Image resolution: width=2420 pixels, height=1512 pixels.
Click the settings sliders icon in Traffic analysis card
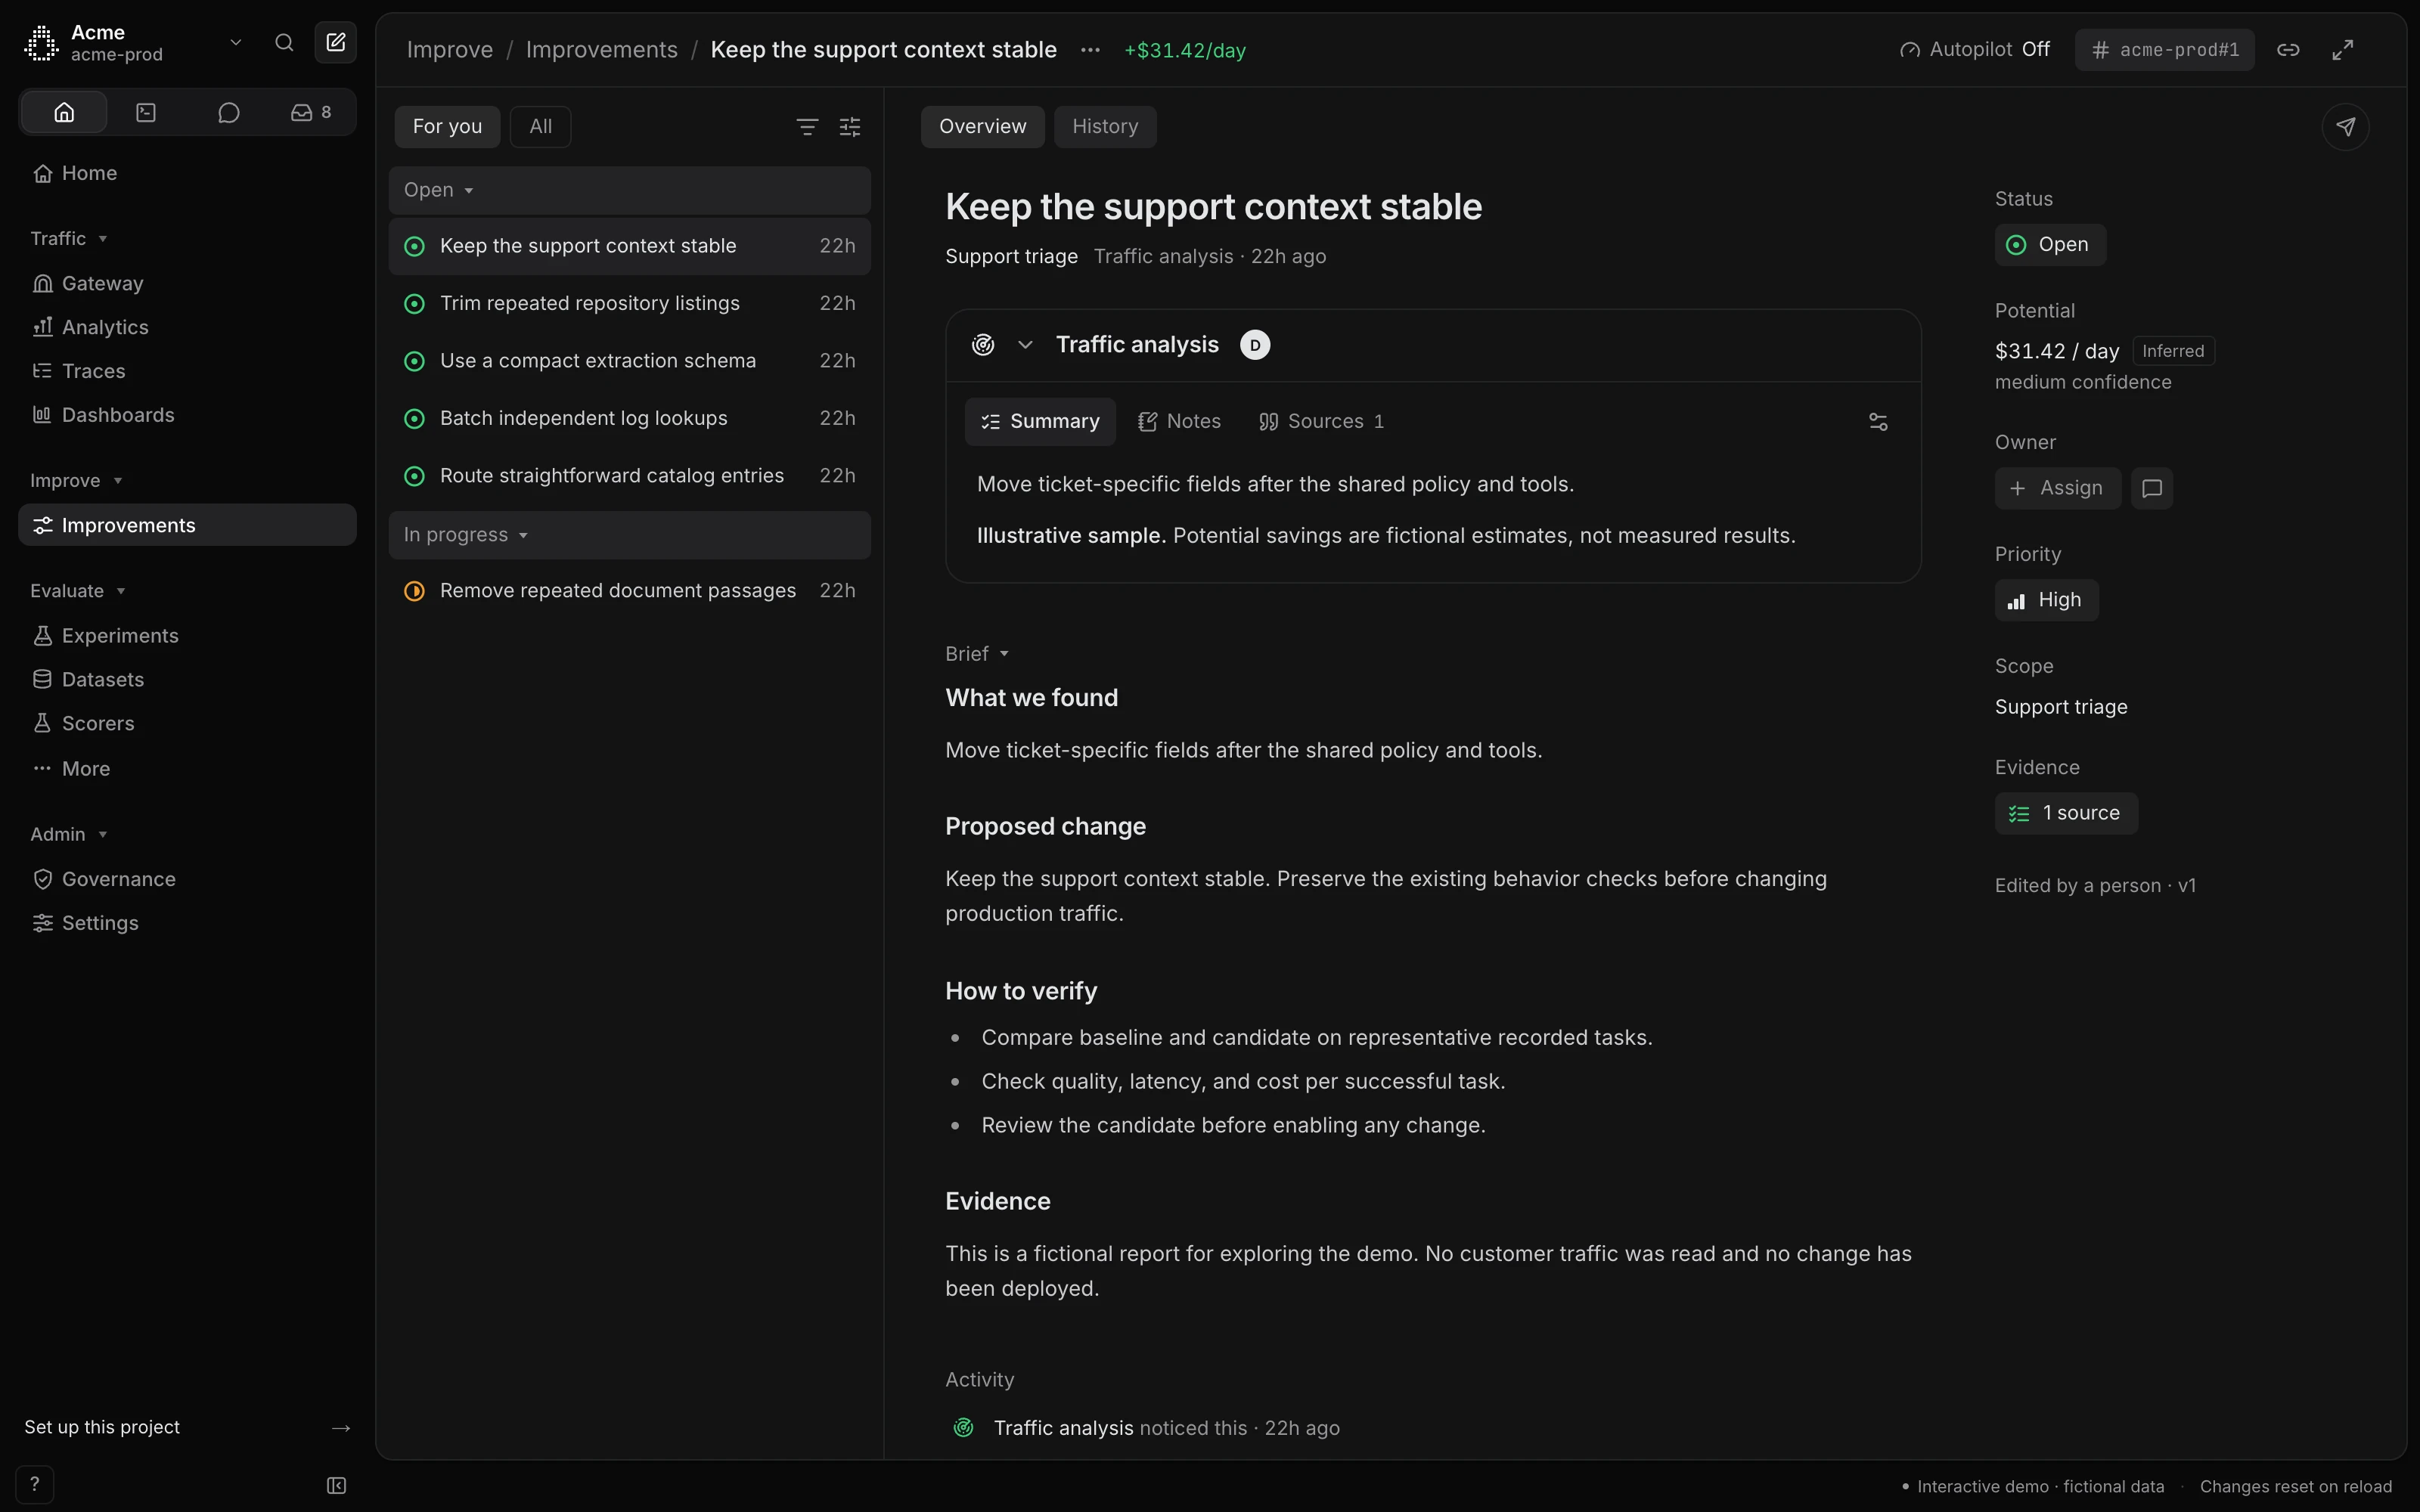[x=1878, y=422]
